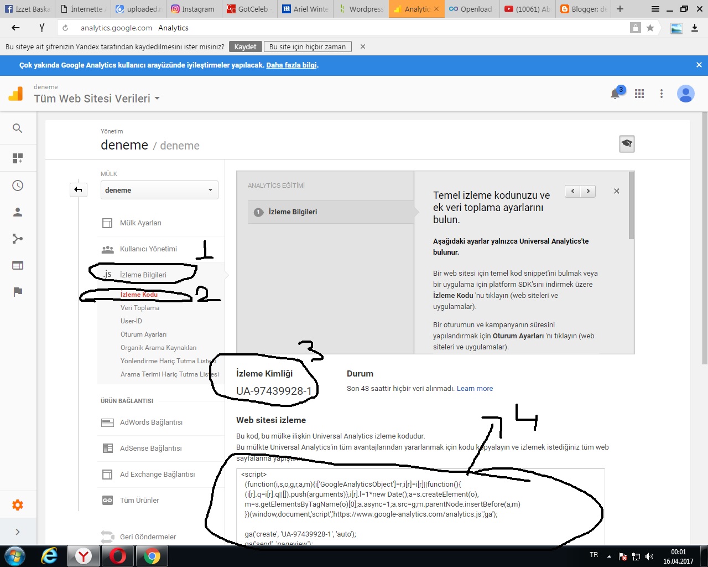
Task: Select User-ID submenu item
Action: click(131, 321)
